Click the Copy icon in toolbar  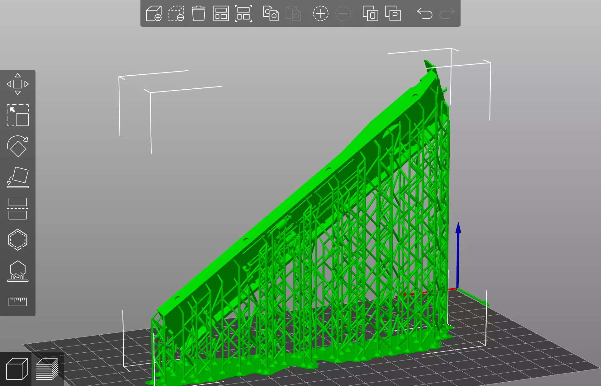271,13
